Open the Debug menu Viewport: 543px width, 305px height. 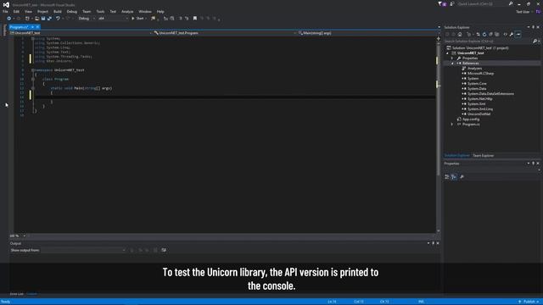click(x=72, y=11)
